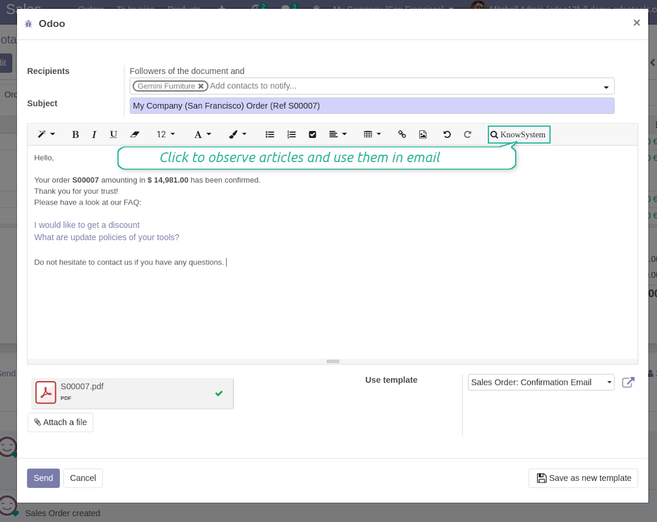Redo the last edit
Viewport: 657px width, 522px height.
[467, 134]
